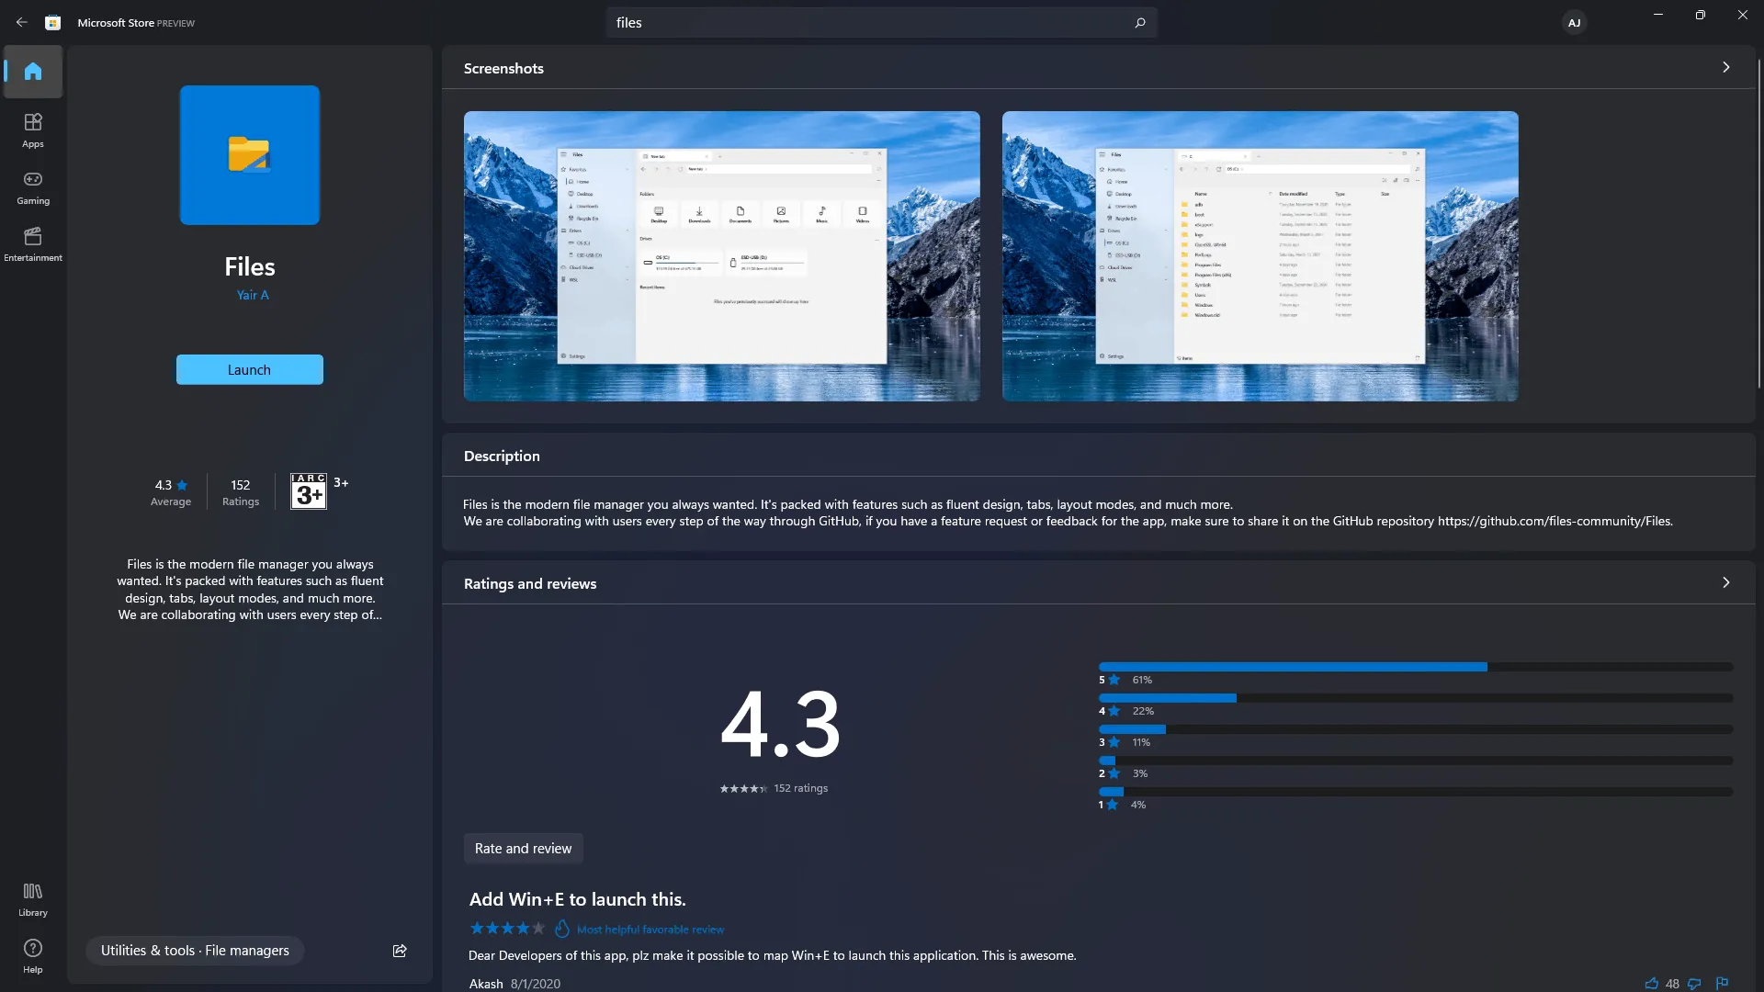Image resolution: width=1764 pixels, height=992 pixels.
Task: Expand the Screenshots section chevron
Action: coord(1726,67)
